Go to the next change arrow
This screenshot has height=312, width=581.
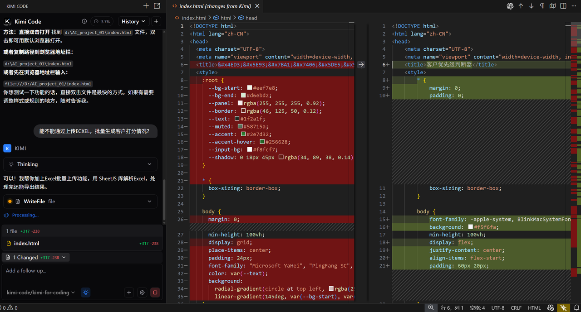(531, 6)
